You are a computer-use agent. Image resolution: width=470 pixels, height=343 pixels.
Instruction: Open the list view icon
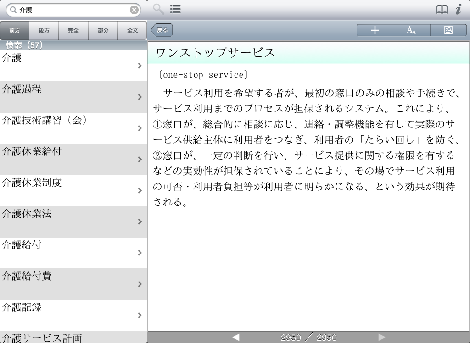click(175, 9)
